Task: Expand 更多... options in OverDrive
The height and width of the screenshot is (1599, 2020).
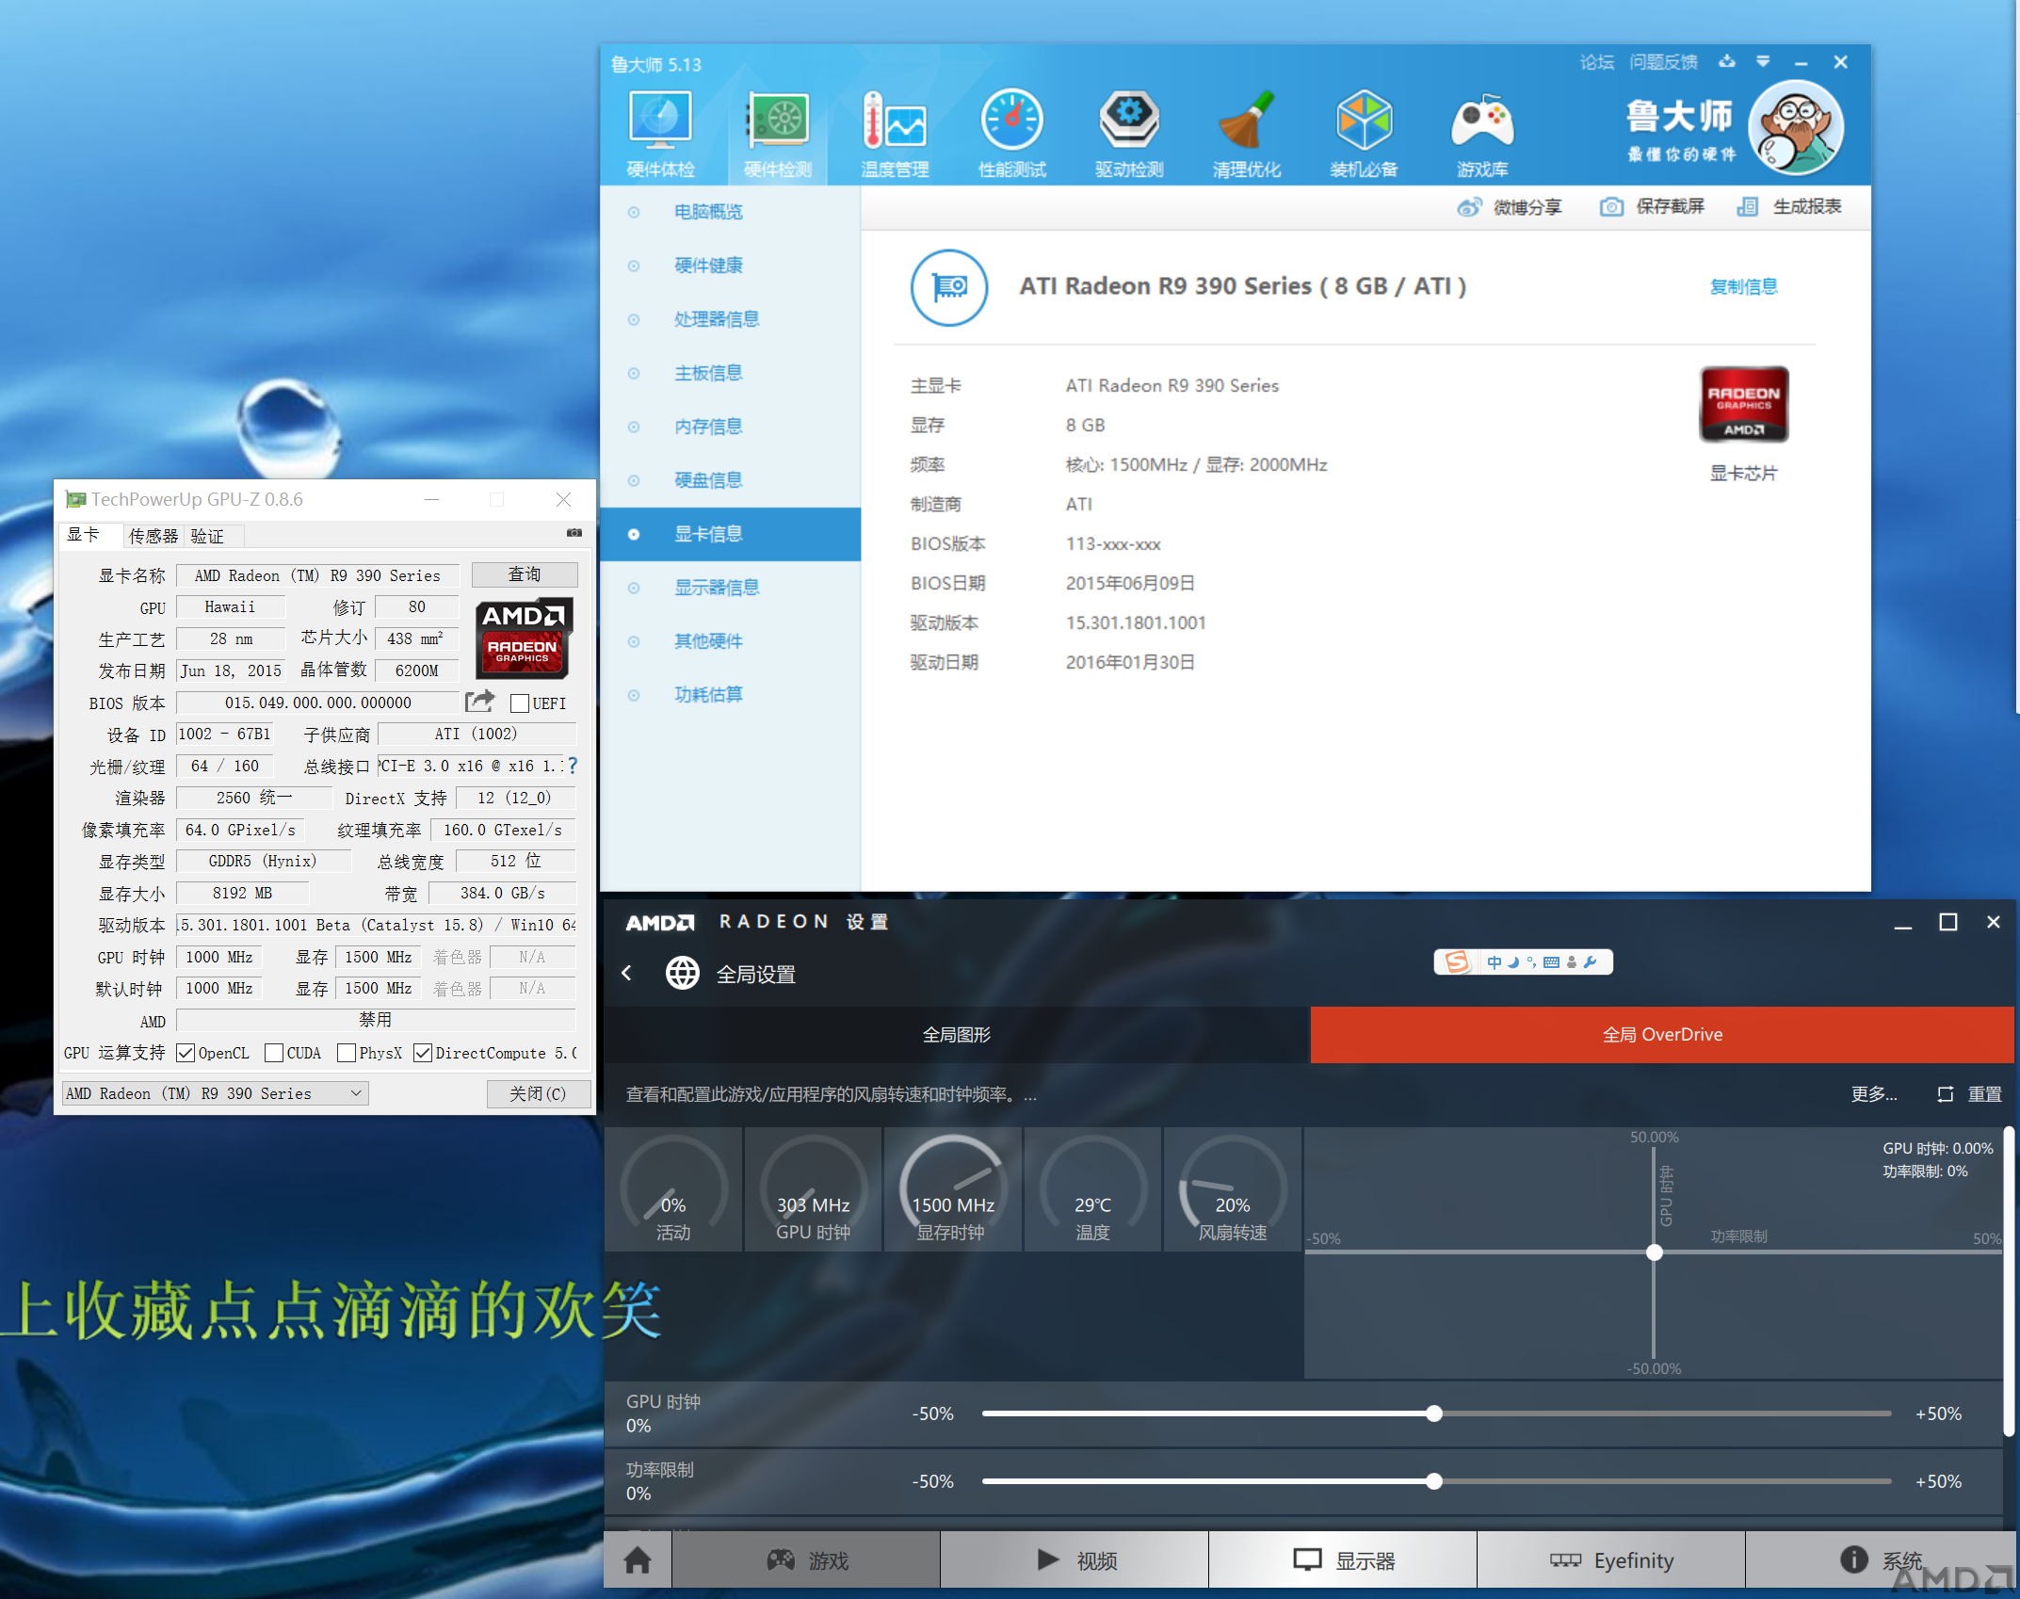Action: [x=1873, y=1094]
